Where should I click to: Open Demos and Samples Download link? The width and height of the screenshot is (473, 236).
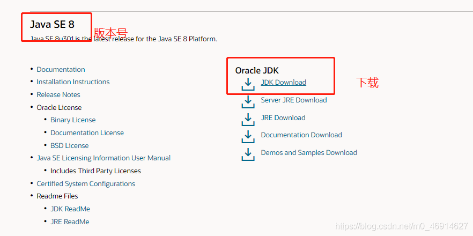pos(309,152)
